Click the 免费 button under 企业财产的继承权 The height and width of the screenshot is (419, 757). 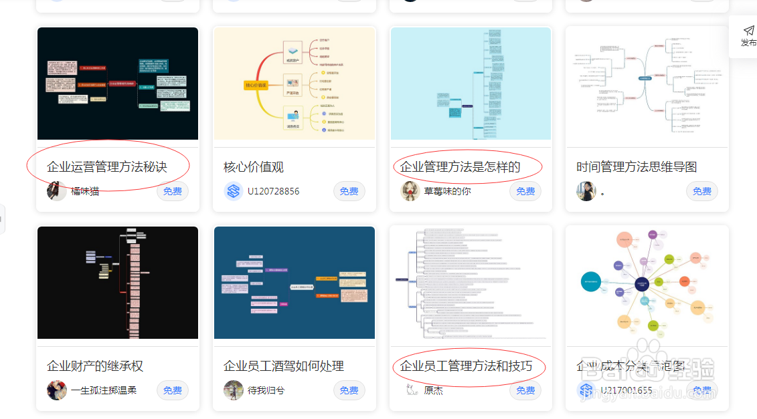click(172, 390)
